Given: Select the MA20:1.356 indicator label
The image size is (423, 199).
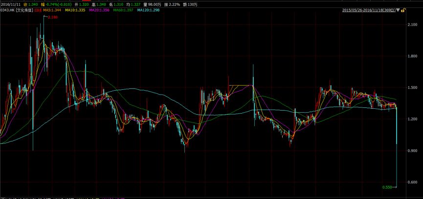Looking at the screenshot, I should coord(99,10).
